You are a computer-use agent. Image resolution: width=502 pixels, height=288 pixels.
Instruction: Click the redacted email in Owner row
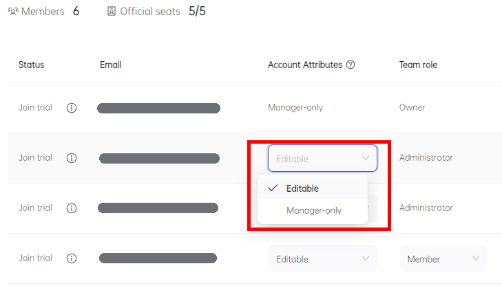coord(158,108)
